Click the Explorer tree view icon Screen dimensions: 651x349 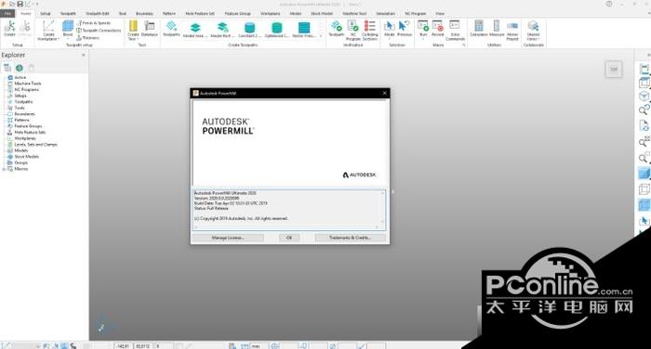pyautogui.click(x=7, y=68)
